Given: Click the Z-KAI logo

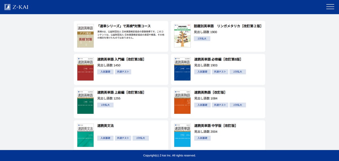Looking at the screenshot, I should click(16, 7).
